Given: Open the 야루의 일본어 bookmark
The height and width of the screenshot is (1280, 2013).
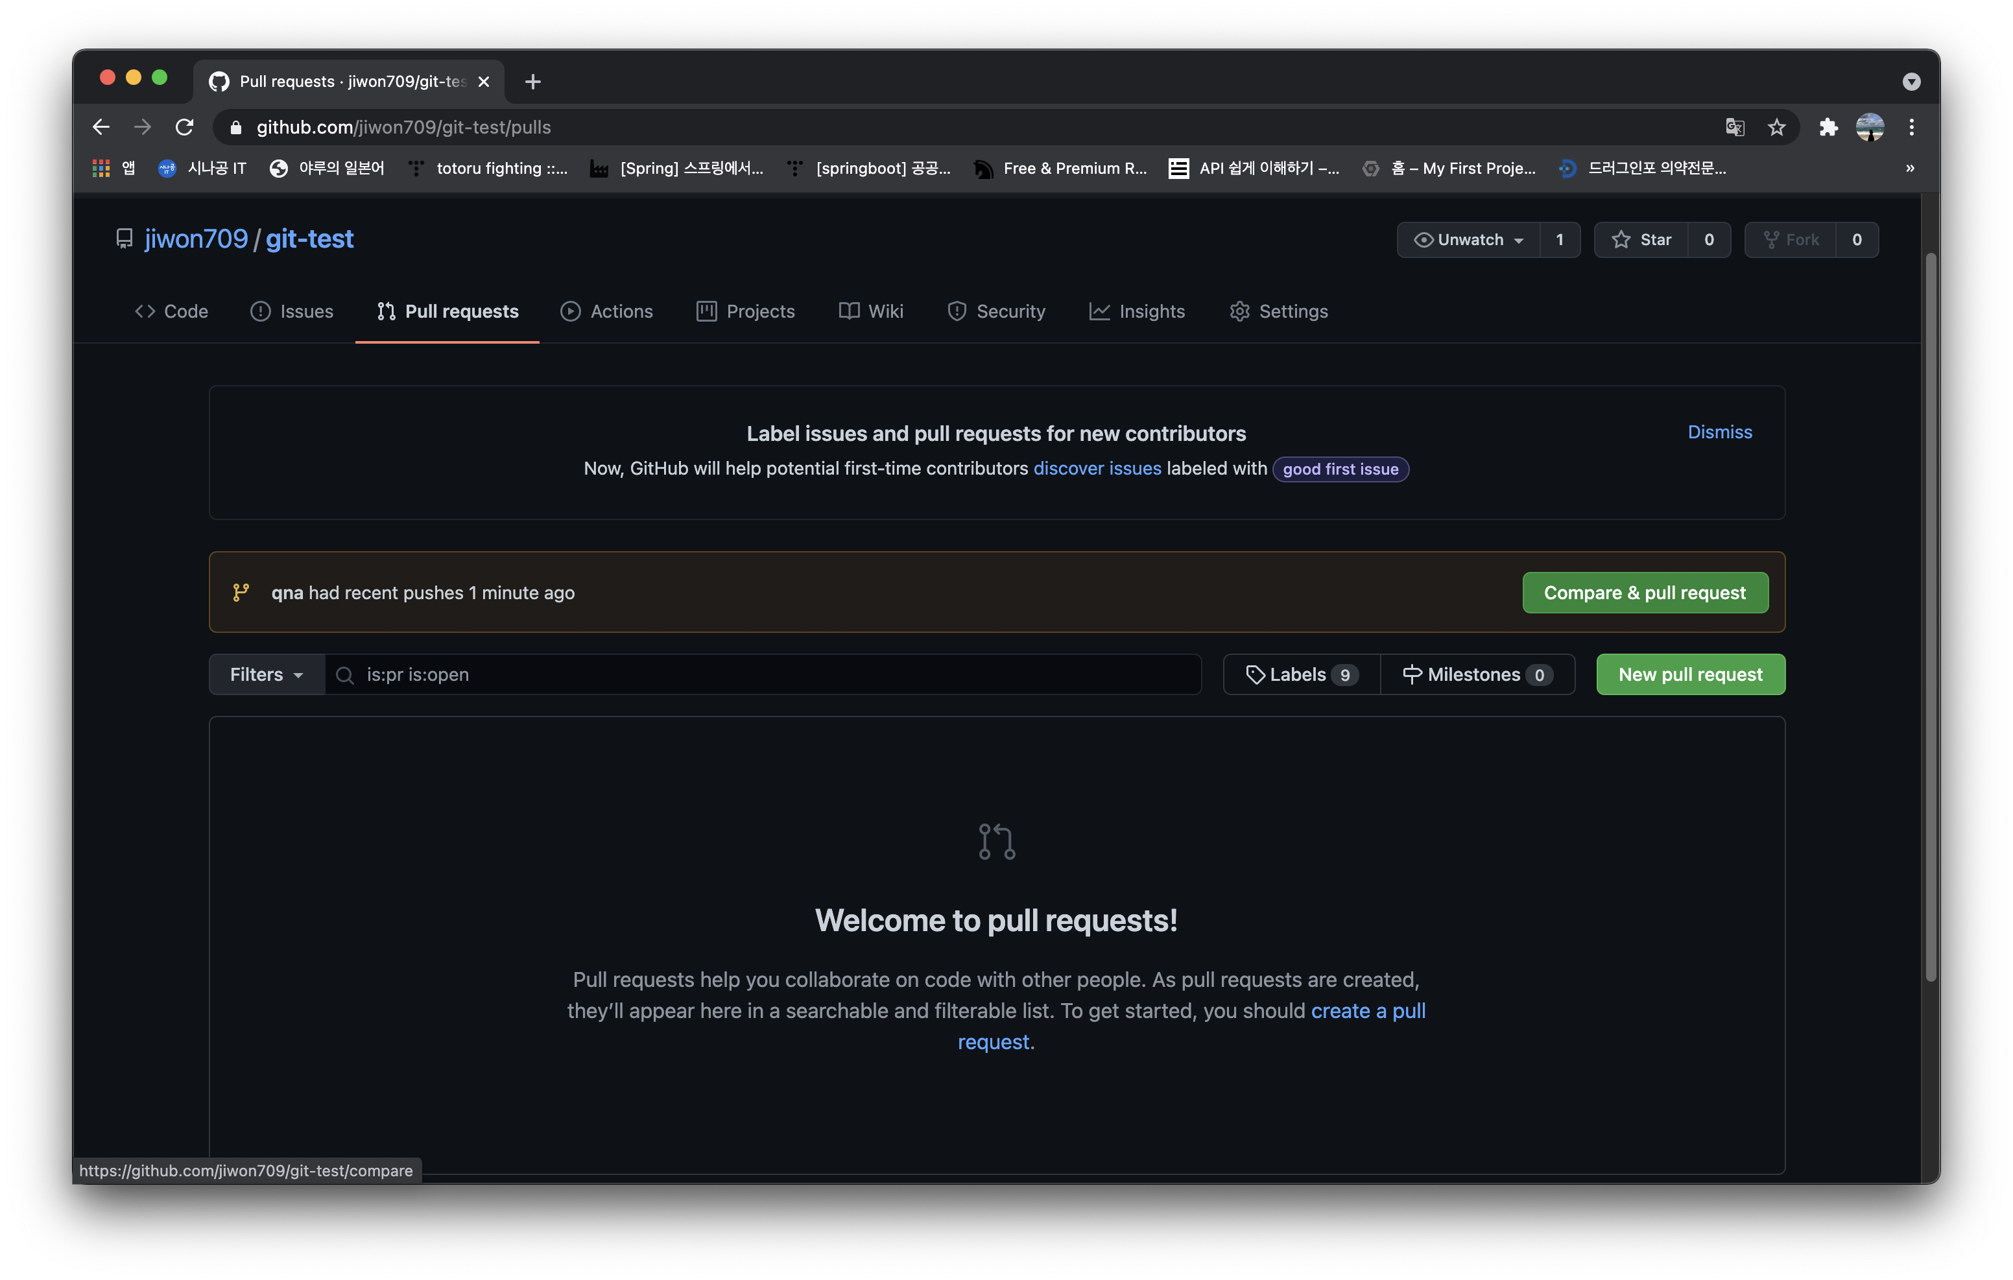Looking at the screenshot, I should 327,168.
